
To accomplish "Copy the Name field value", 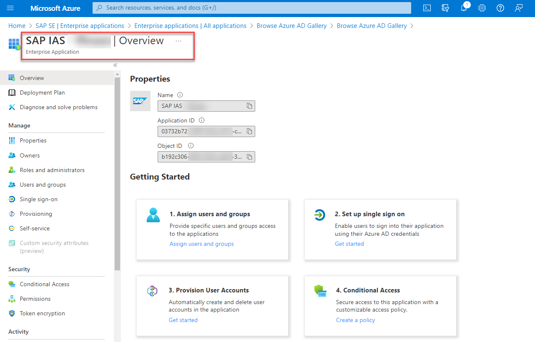I will (x=249, y=106).
